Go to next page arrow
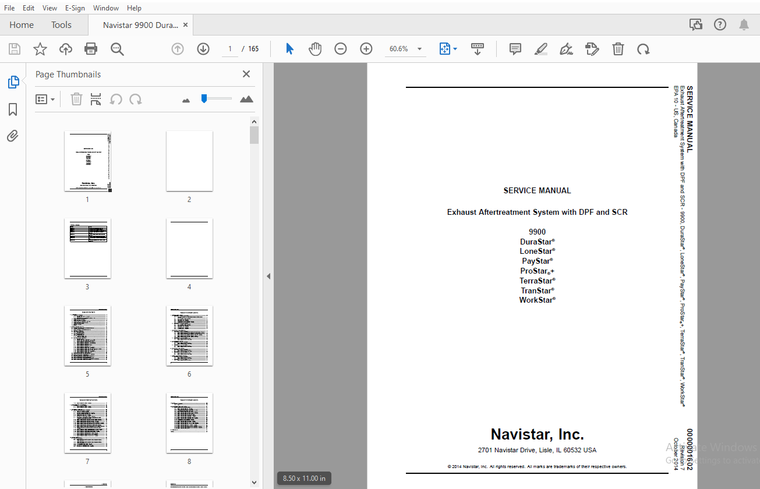 [x=203, y=49]
